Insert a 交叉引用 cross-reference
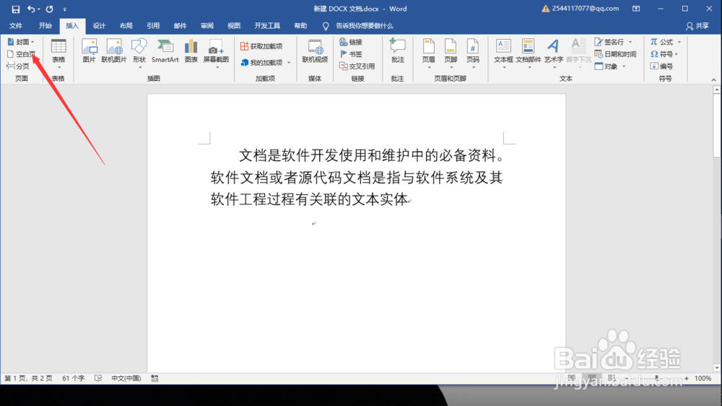 coord(357,66)
